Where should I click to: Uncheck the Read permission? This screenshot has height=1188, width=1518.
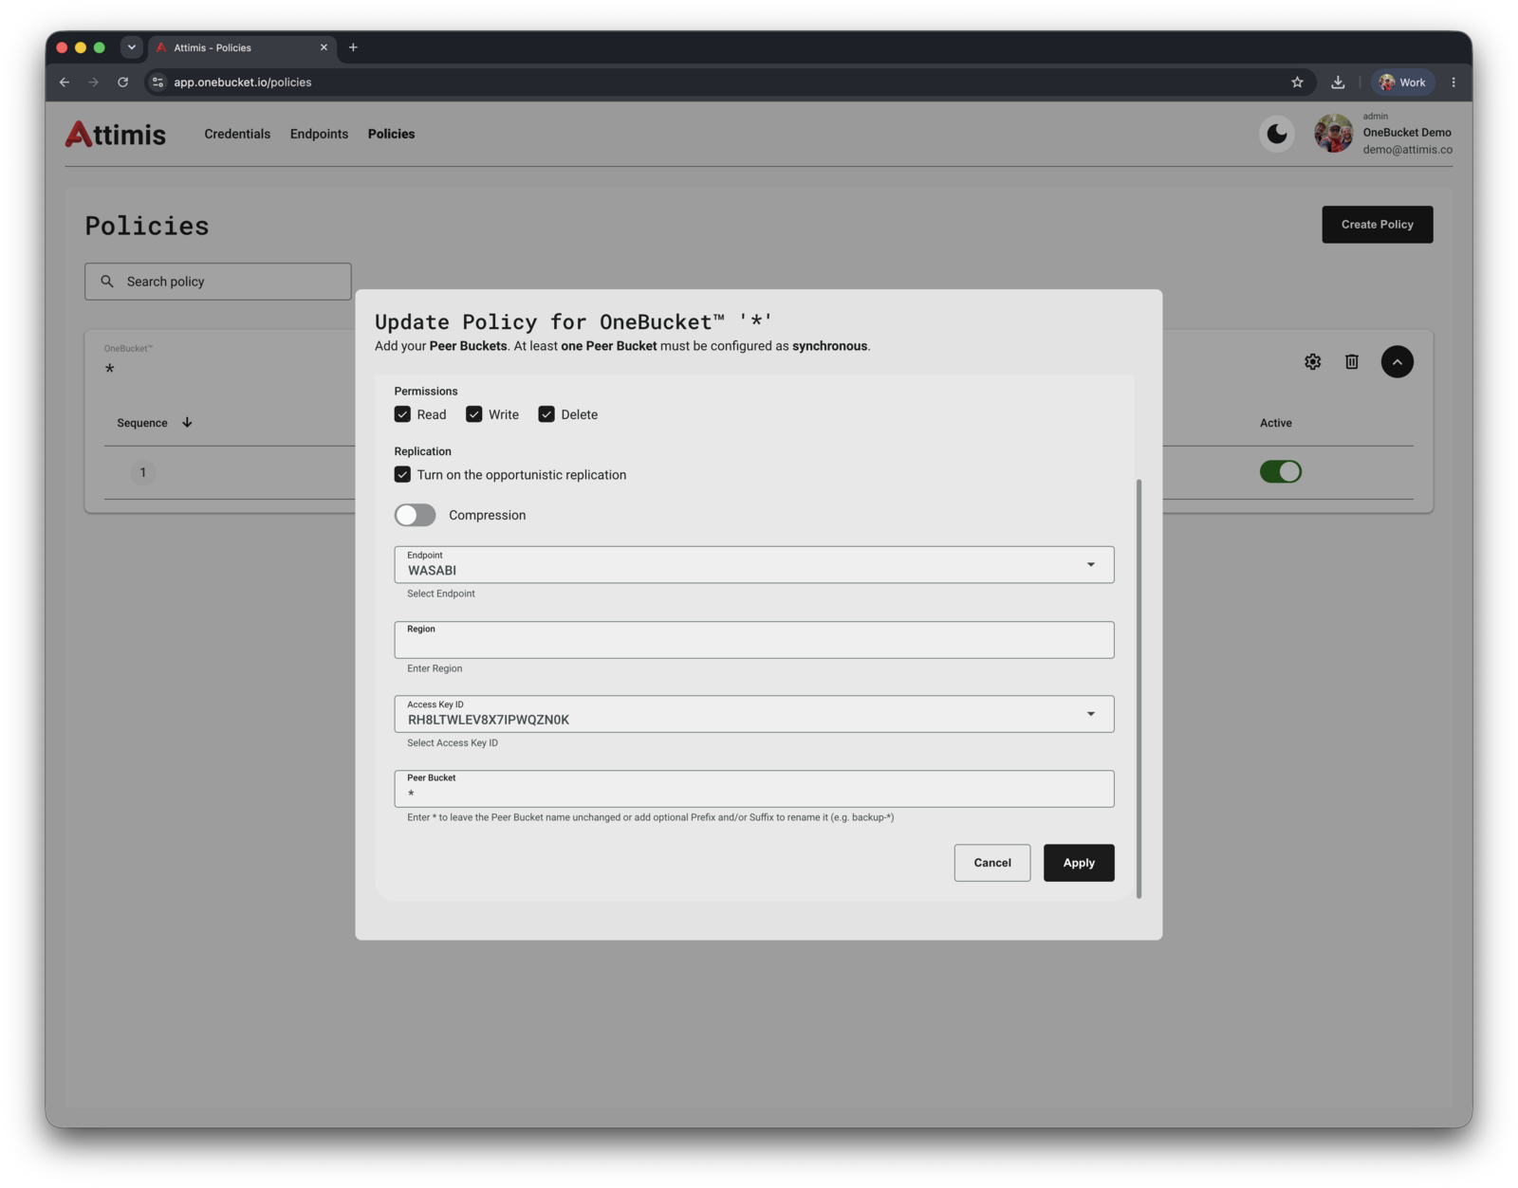coord(402,414)
